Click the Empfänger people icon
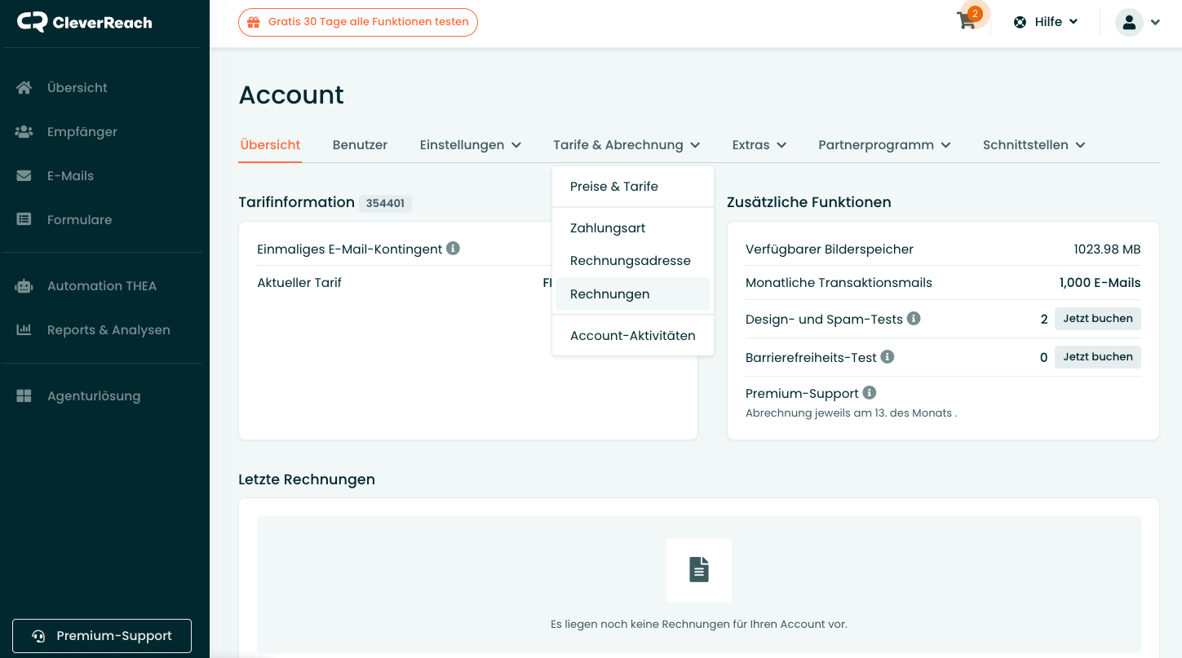The image size is (1182, 658). pos(24,131)
